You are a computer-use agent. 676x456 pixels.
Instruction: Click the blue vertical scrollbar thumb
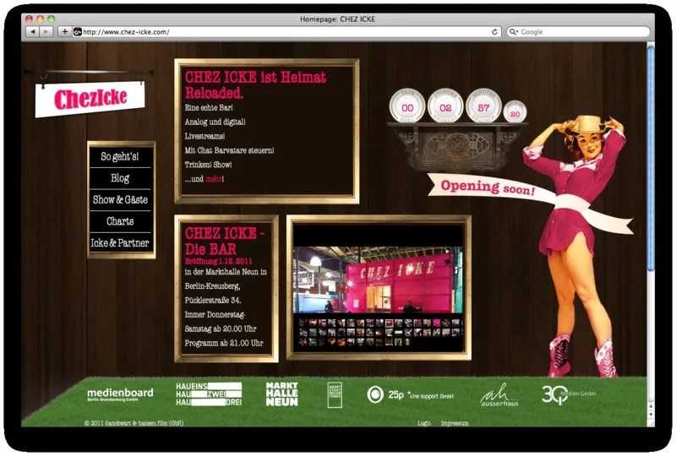[651, 157]
